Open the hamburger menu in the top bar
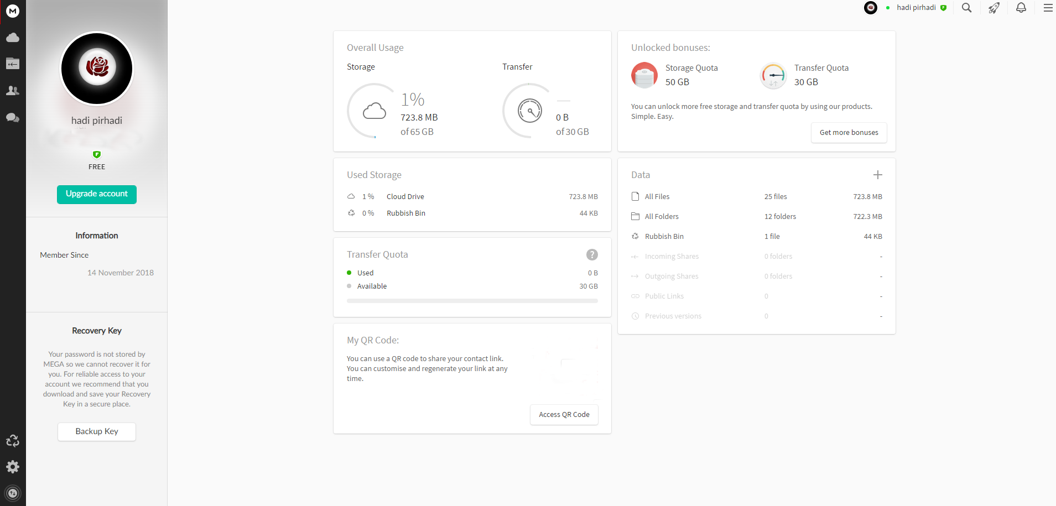The image size is (1056, 506). pos(1048,8)
